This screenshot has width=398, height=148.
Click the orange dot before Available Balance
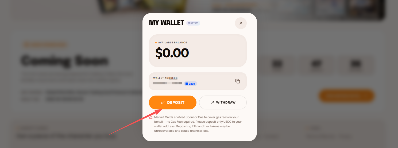(x=156, y=43)
